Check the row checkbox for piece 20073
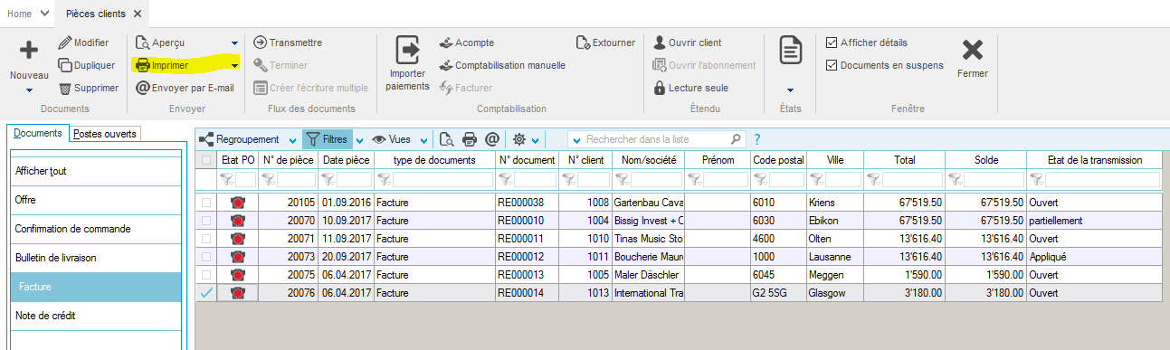Screen dimensions: 1170x350 (x=207, y=257)
